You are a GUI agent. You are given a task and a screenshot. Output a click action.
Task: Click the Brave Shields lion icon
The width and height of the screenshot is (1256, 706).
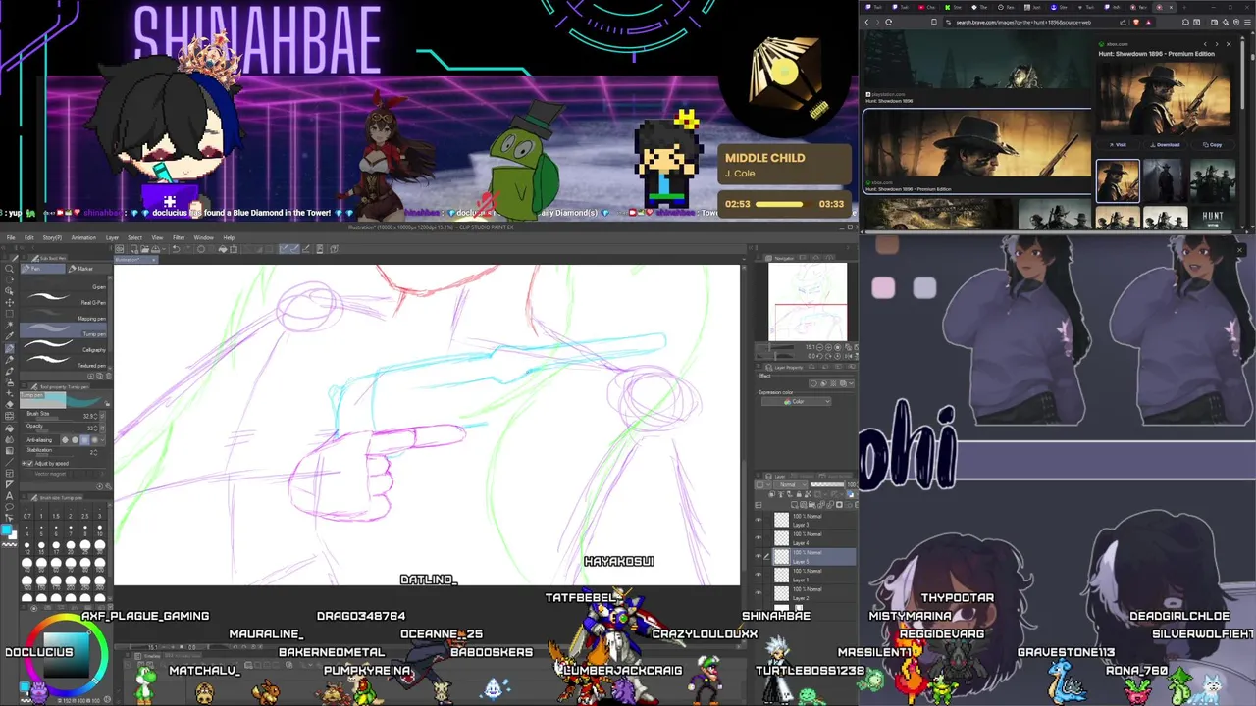point(1136,22)
